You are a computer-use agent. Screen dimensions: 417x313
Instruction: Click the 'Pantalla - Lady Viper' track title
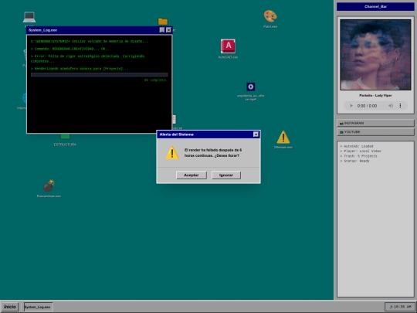375,95
